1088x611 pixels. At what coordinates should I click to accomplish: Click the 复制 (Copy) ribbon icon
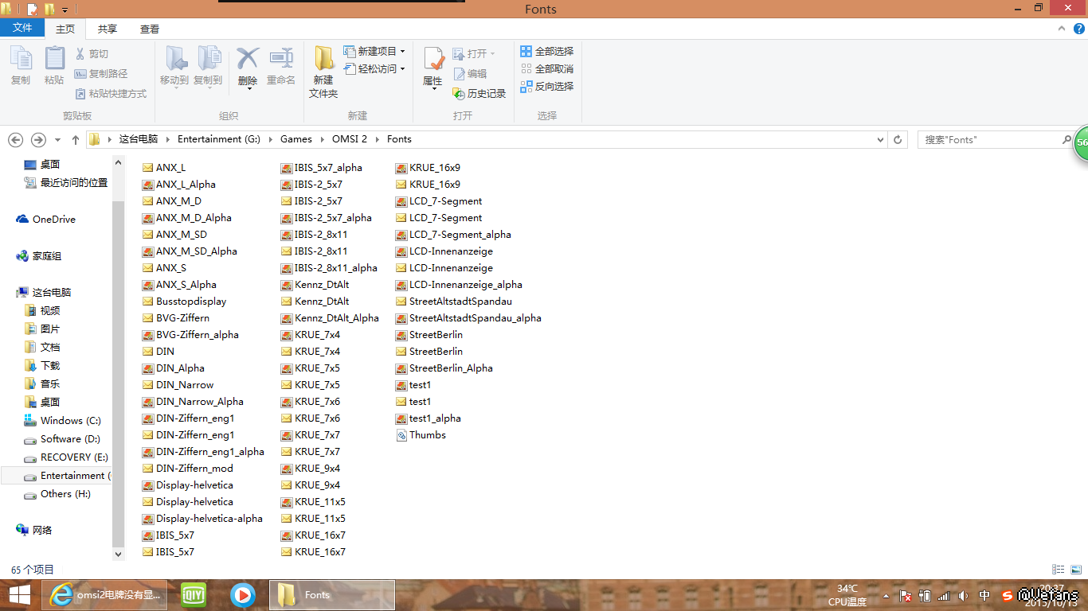[21, 65]
